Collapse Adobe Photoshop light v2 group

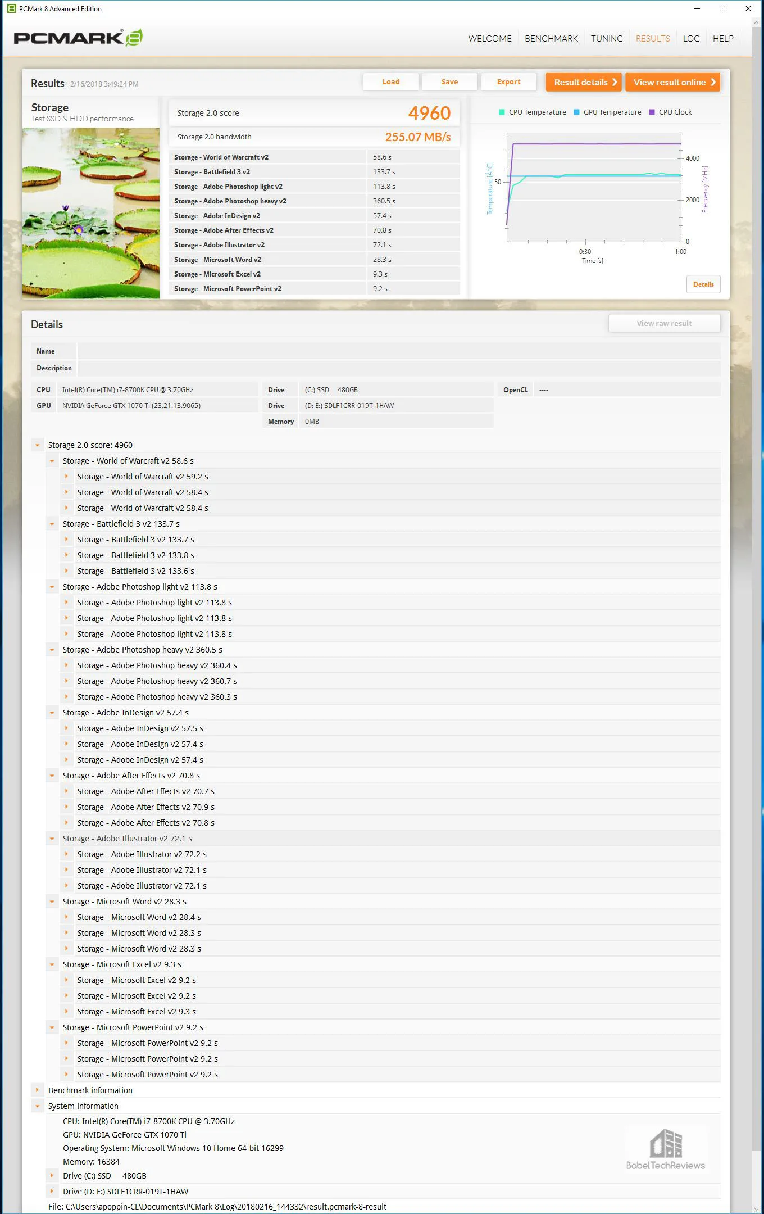[52, 587]
